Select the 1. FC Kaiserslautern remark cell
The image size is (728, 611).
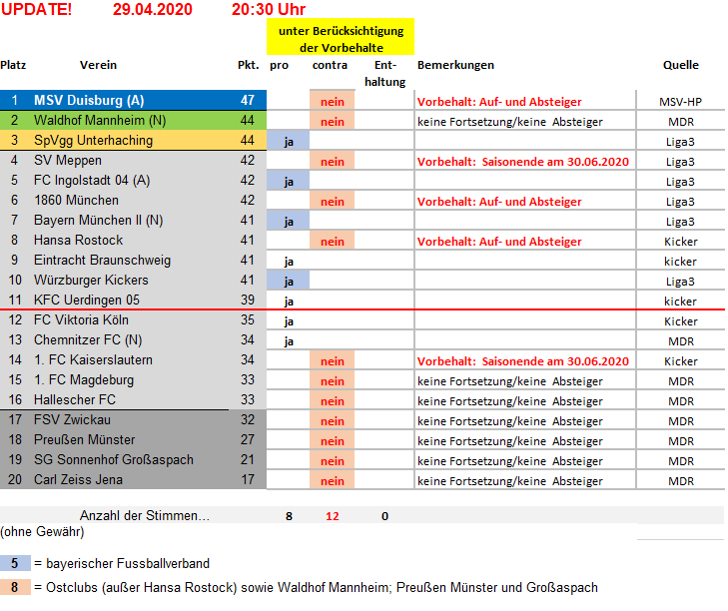(522, 360)
